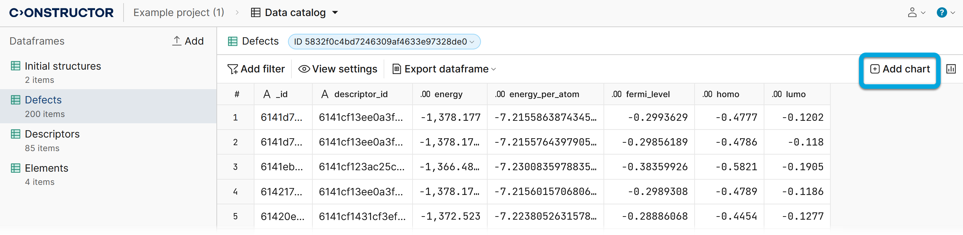Open the help question mark menu
963x235 pixels.
946,13
